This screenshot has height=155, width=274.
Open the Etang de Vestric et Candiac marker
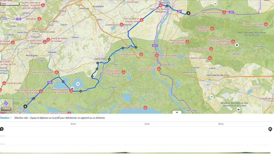tap(48, 39)
